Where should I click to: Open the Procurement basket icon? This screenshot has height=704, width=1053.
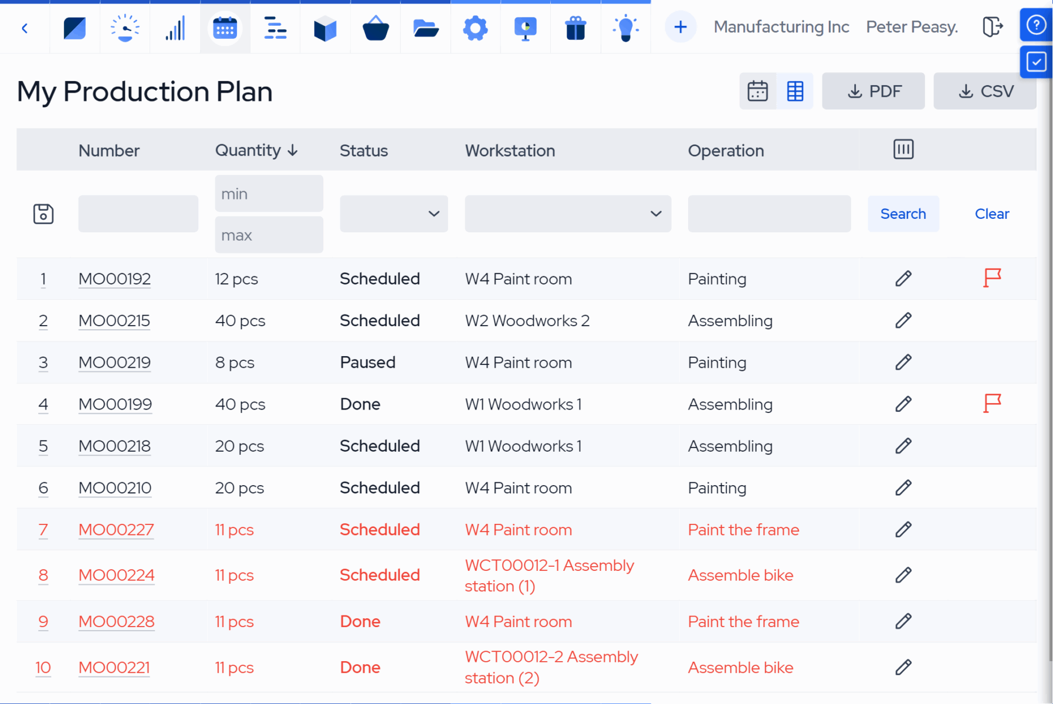[375, 27]
